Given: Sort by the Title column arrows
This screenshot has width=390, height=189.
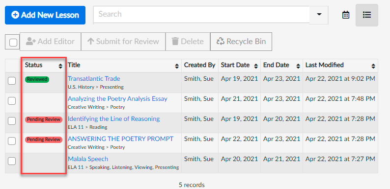Looking at the screenshot, I should click(x=177, y=66).
